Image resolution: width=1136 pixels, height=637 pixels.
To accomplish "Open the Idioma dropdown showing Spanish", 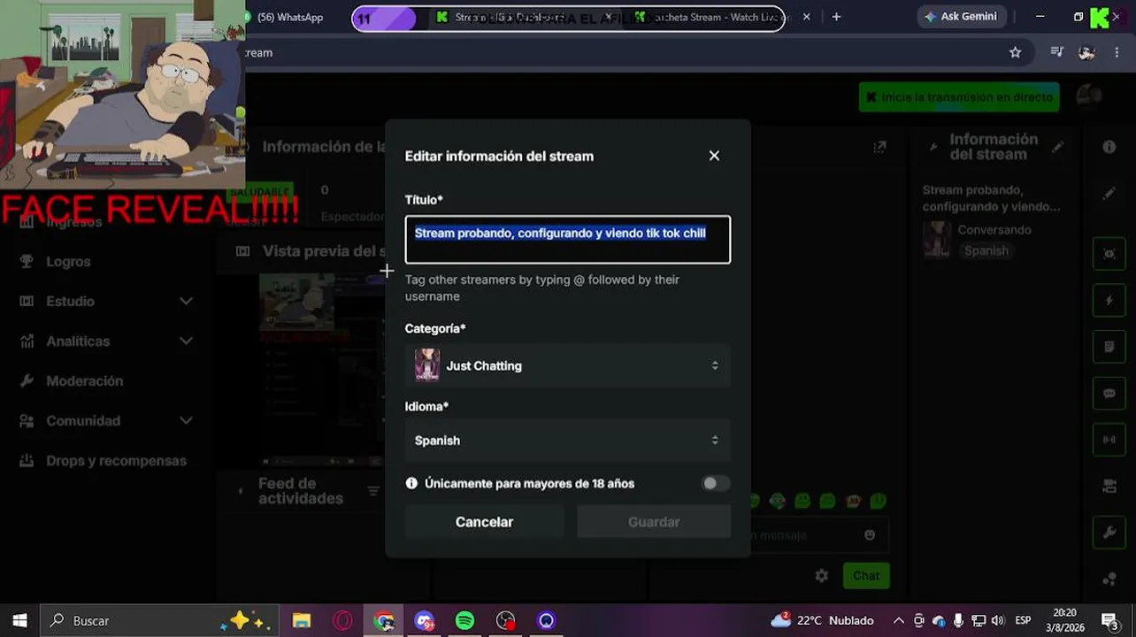I will 568,441.
